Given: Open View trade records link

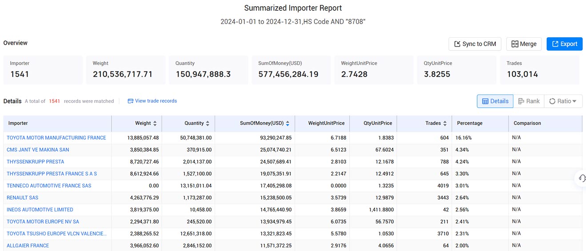Looking at the screenshot, I should [152, 101].
